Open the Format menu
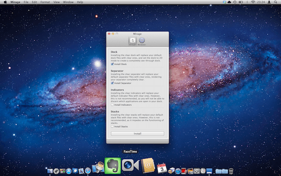The width and height of the screenshot is (281, 176). (45, 2)
